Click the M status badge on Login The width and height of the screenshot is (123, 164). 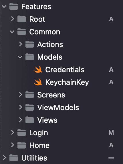click(x=111, y=133)
